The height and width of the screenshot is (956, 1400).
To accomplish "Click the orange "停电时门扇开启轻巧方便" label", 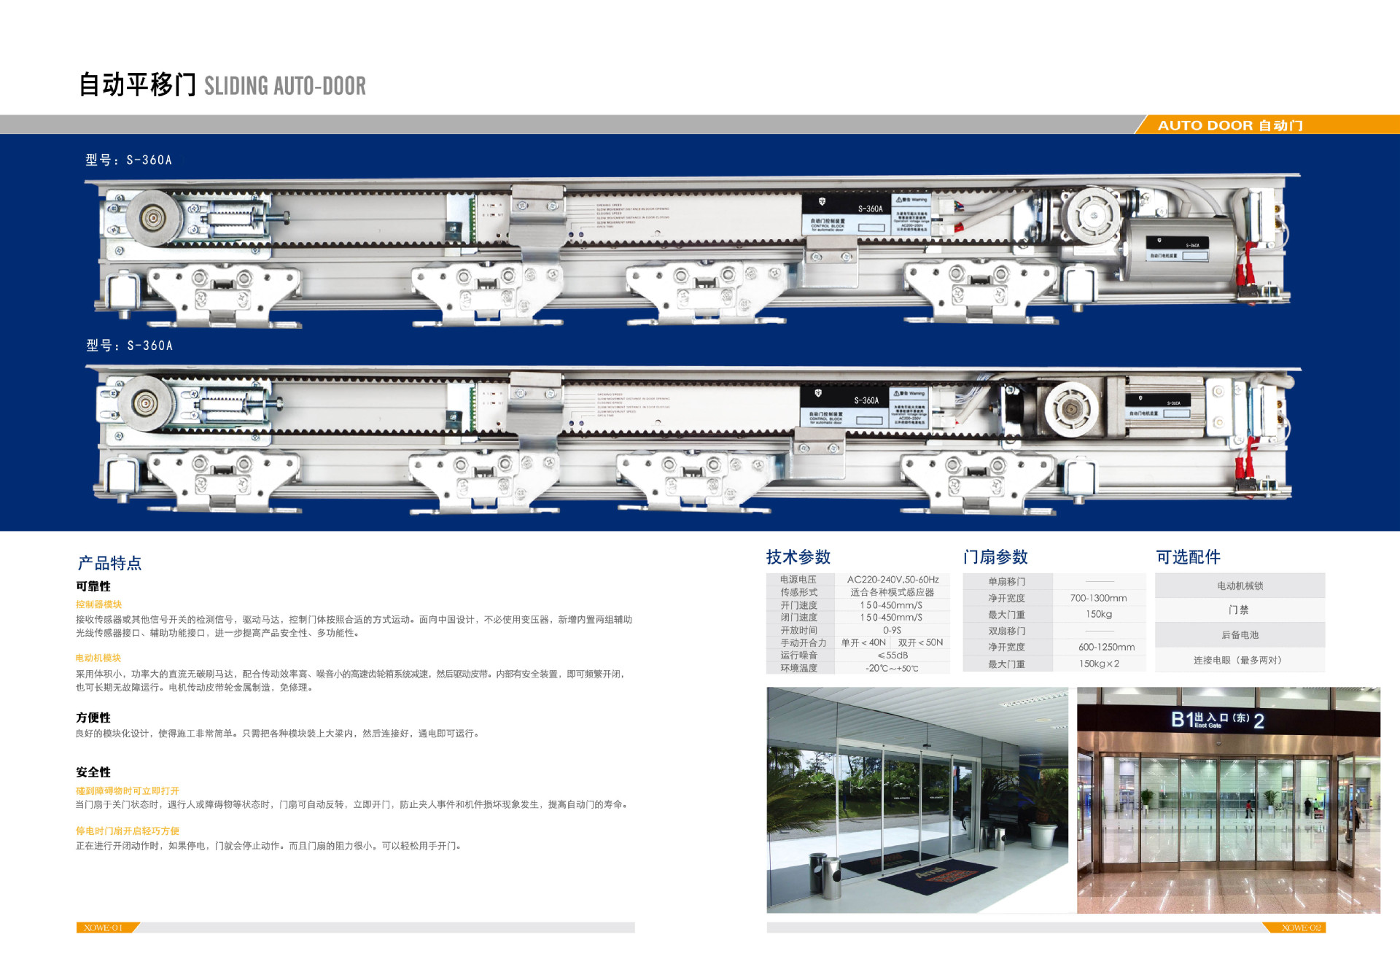I will coord(128,831).
